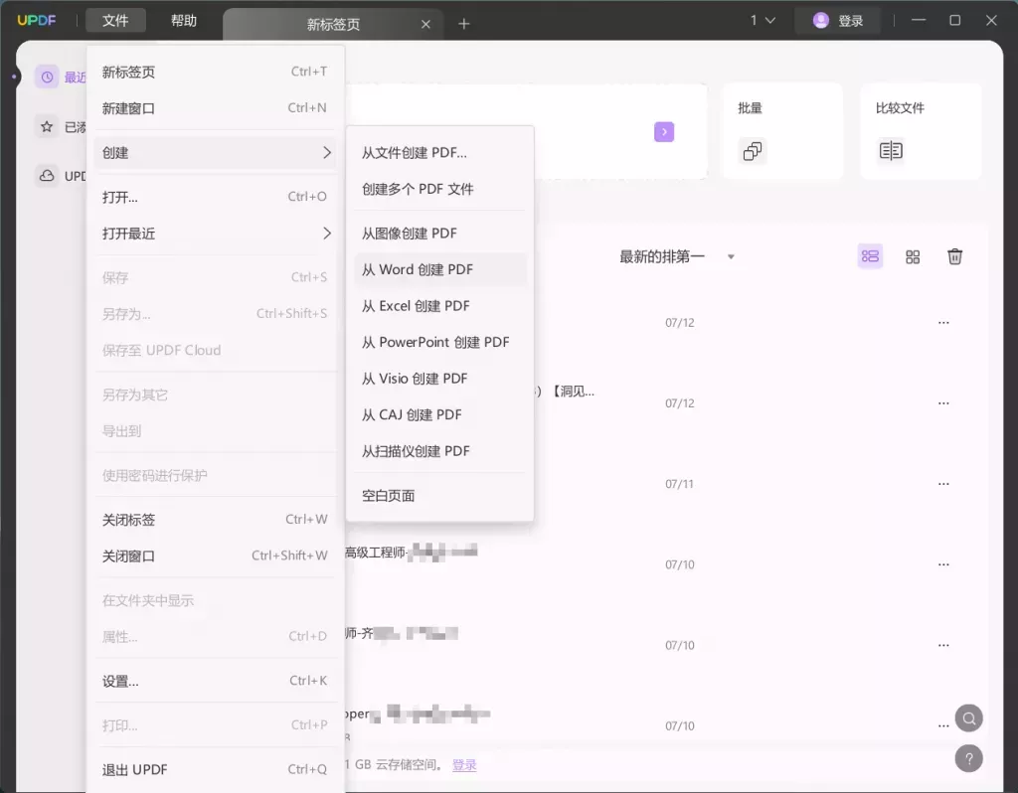1018x793 pixels.
Task: Click the trash bin icon
Action: (x=954, y=256)
